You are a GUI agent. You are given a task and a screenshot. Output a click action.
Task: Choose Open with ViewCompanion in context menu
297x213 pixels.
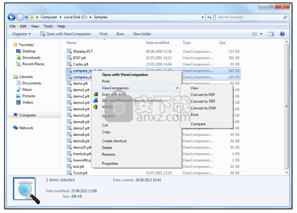[125, 75]
